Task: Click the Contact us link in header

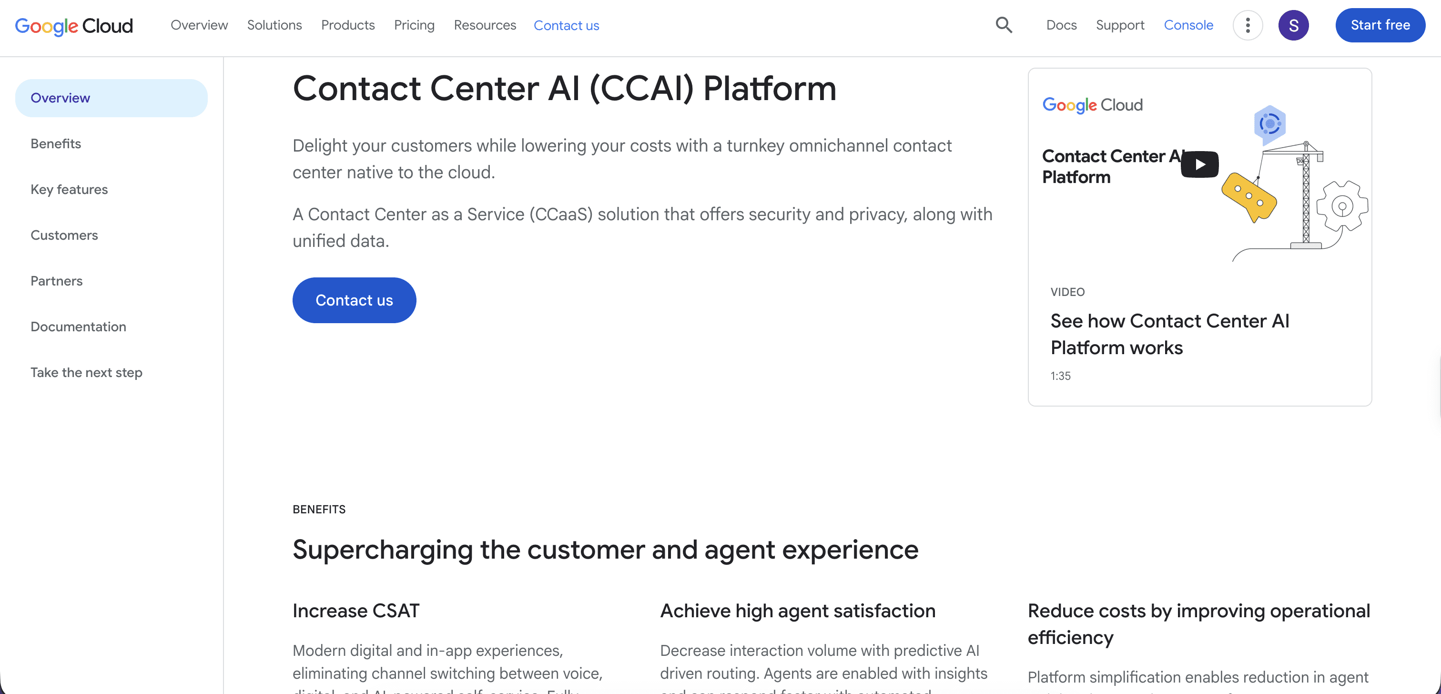Action: point(566,26)
